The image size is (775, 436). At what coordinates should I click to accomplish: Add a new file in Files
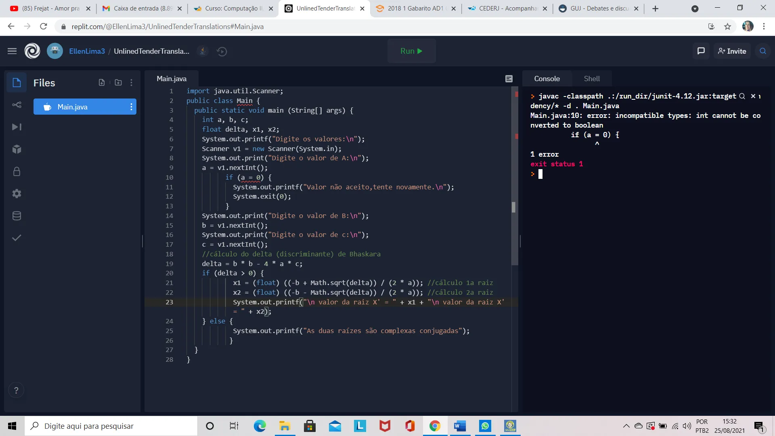pyautogui.click(x=102, y=83)
